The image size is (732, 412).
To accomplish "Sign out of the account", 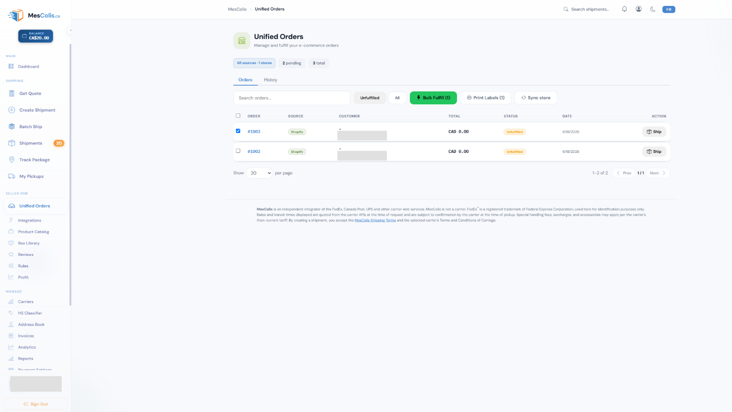I will pos(36,404).
